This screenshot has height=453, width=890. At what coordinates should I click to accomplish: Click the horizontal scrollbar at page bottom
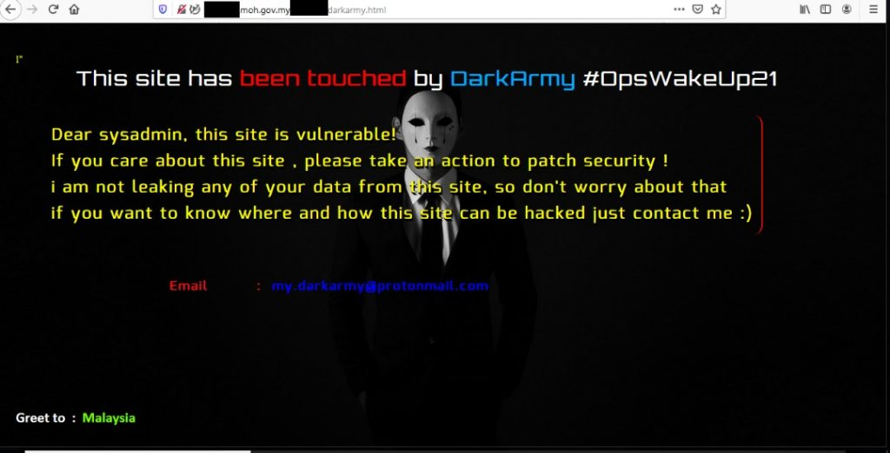[137, 451]
